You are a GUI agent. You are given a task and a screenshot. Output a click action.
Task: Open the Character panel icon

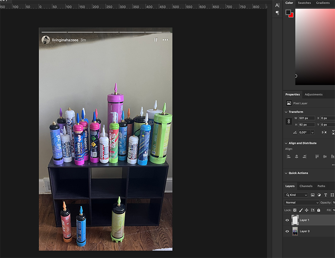click(277, 5)
